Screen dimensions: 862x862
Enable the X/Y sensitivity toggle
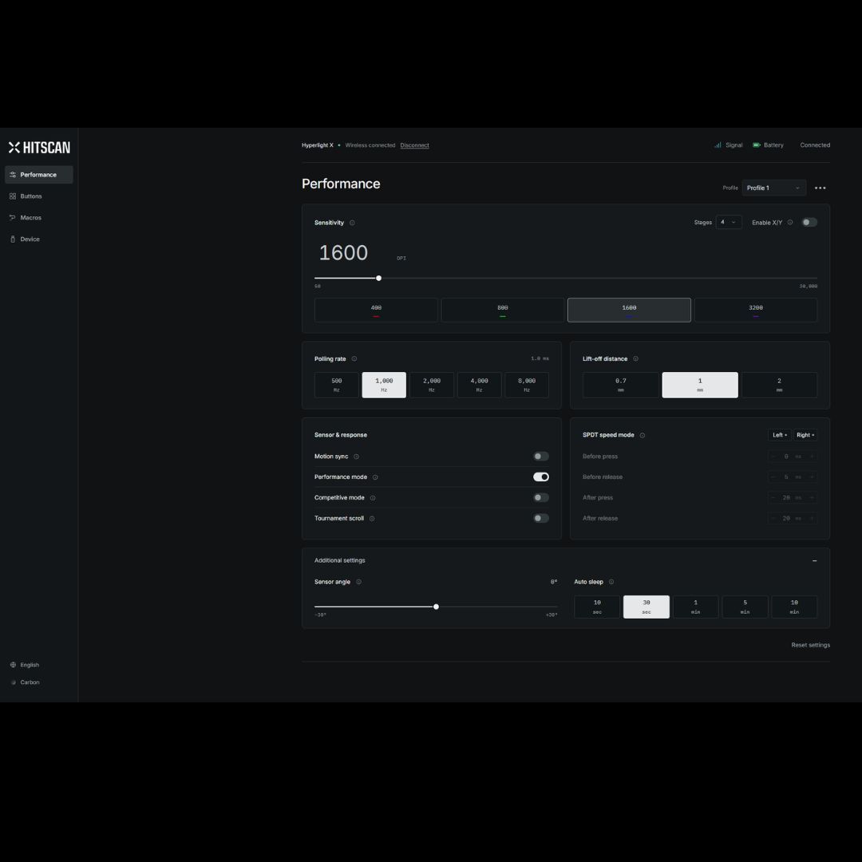[x=809, y=222]
